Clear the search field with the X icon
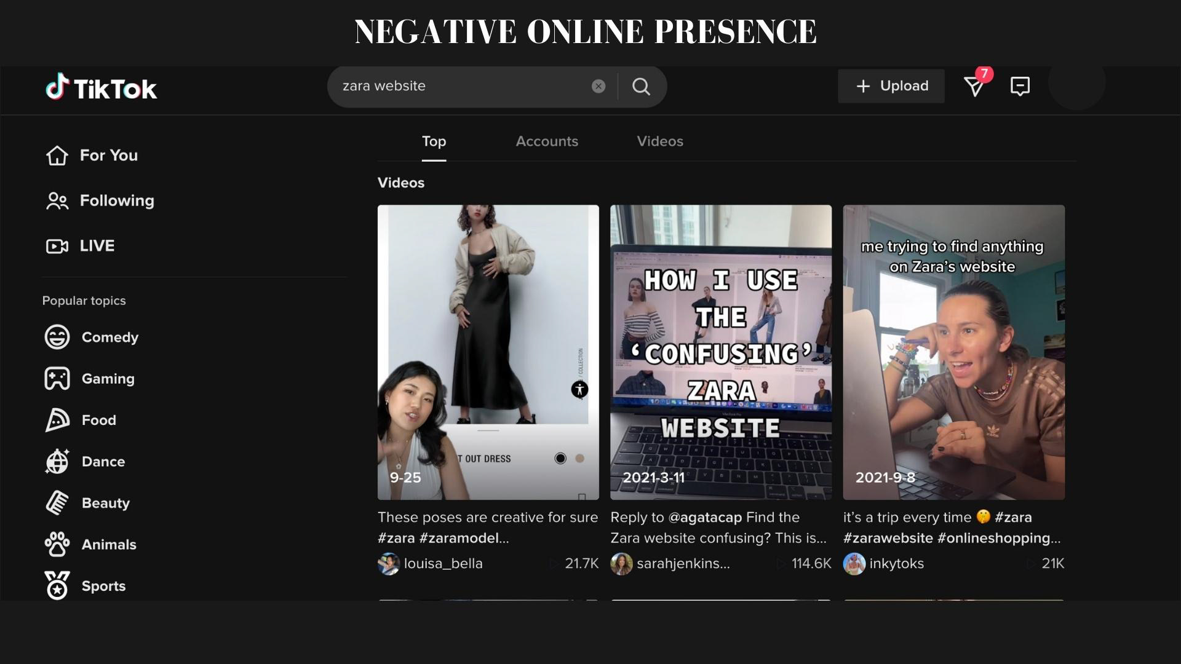The image size is (1181, 664). tap(598, 86)
